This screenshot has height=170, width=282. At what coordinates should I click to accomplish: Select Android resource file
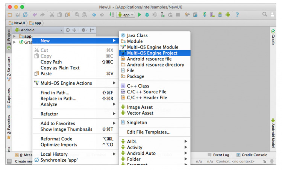(155, 59)
